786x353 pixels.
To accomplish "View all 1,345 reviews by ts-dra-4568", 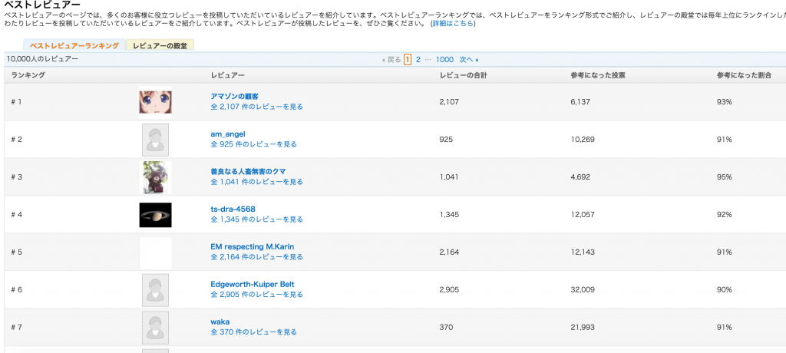I will tap(256, 219).
